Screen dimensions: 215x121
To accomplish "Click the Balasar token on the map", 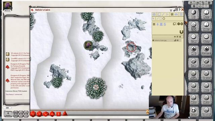I will [x=88, y=45].
